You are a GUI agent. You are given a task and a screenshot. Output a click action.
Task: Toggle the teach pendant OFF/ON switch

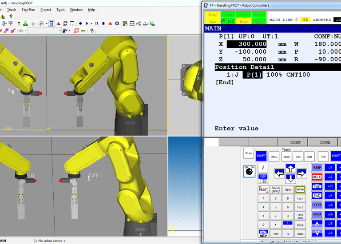coord(249,171)
